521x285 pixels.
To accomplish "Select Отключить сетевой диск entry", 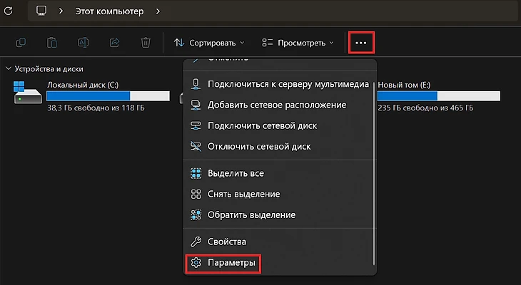I will tap(279, 146).
